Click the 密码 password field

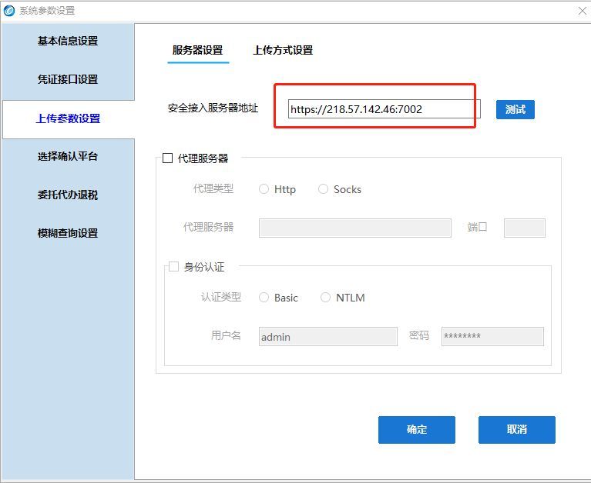coord(492,336)
